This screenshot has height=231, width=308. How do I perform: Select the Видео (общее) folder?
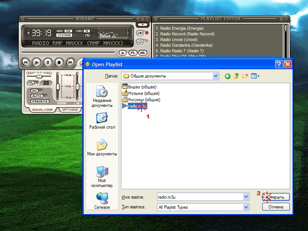coord(139,87)
